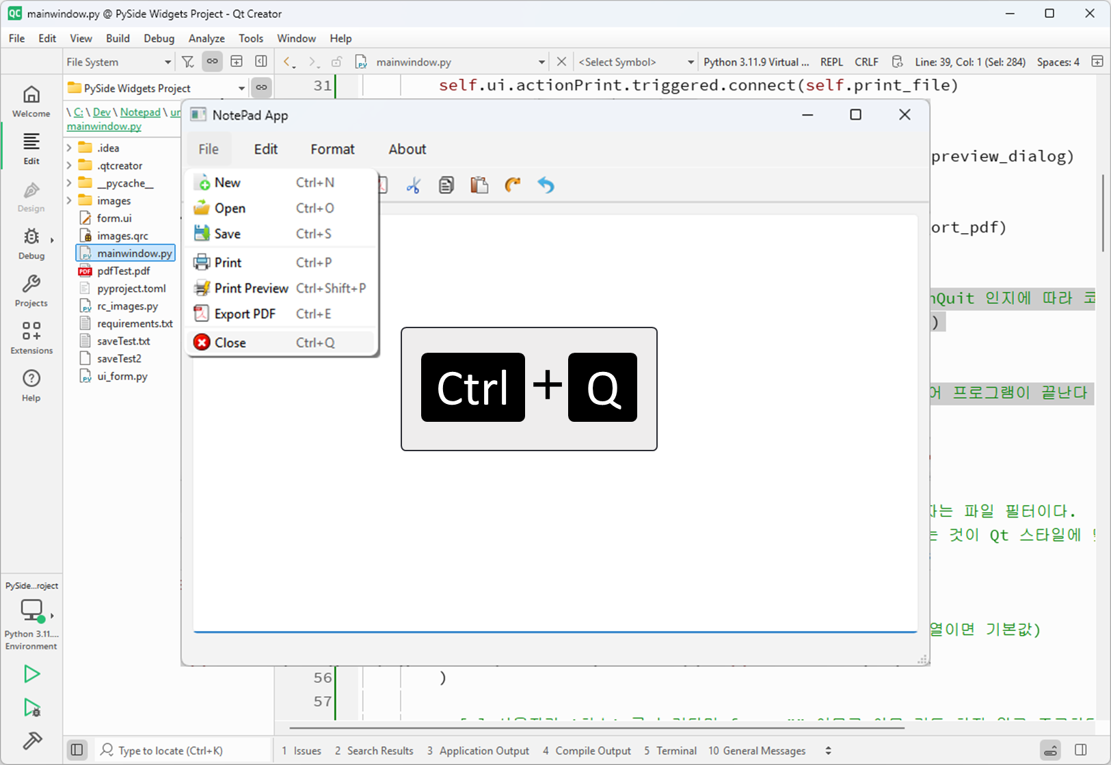Toggle synchronize with editor link icon
Viewport: 1111px width, 765px height.
coord(213,62)
